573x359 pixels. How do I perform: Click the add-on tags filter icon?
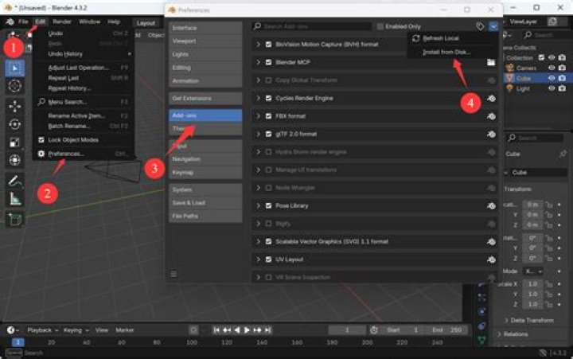point(480,26)
